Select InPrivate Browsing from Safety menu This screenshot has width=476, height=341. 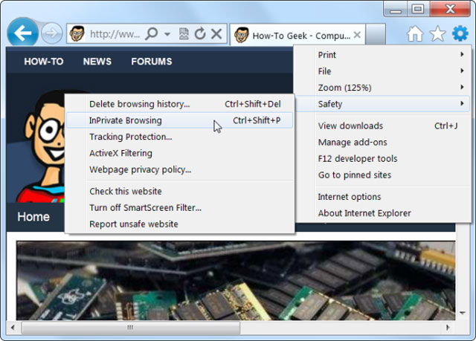[x=126, y=120]
